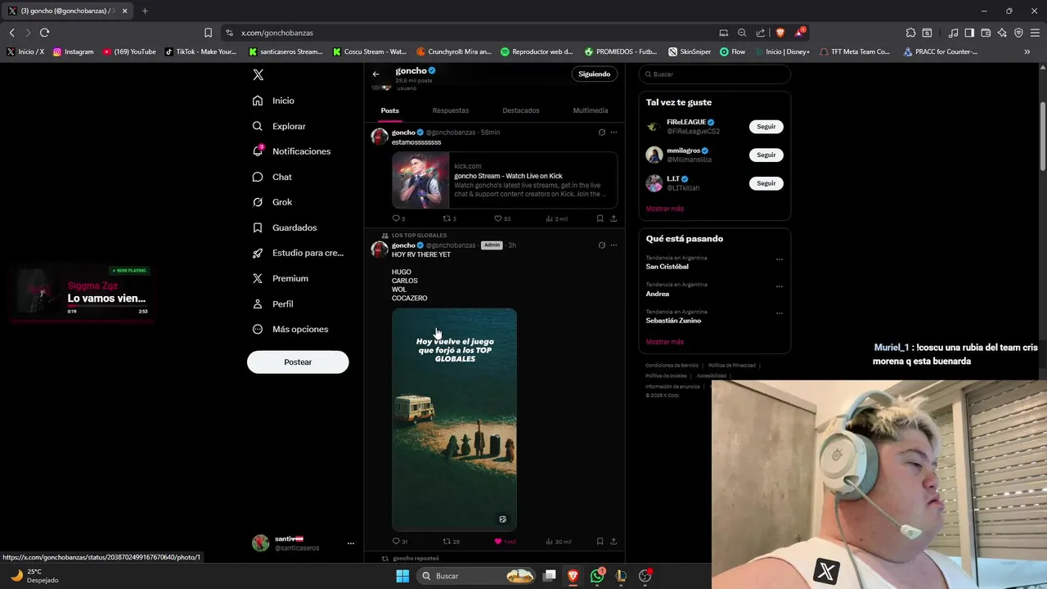
Task: Click the Postear button
Action: pos(298,362)
